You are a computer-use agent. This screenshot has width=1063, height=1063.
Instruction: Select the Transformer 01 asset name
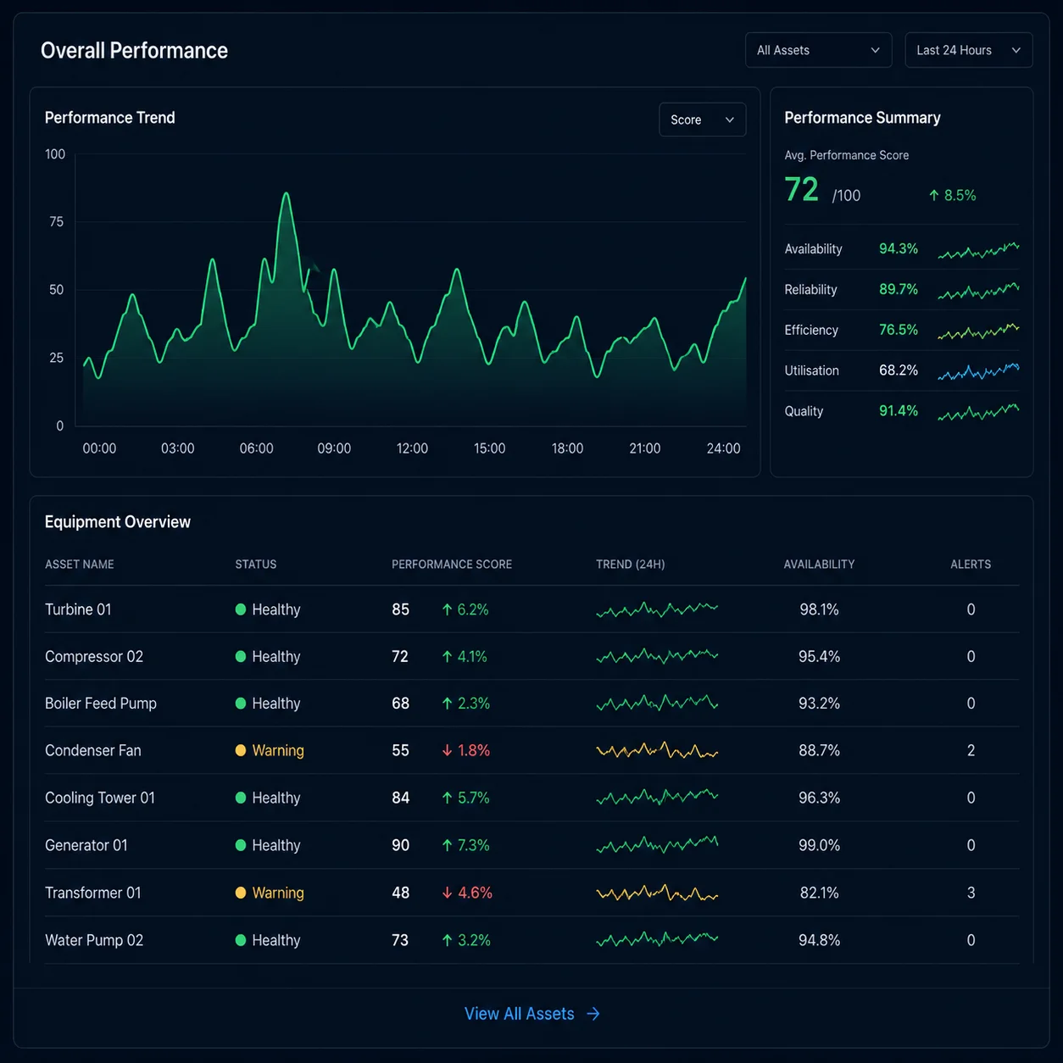click(93, 893)
